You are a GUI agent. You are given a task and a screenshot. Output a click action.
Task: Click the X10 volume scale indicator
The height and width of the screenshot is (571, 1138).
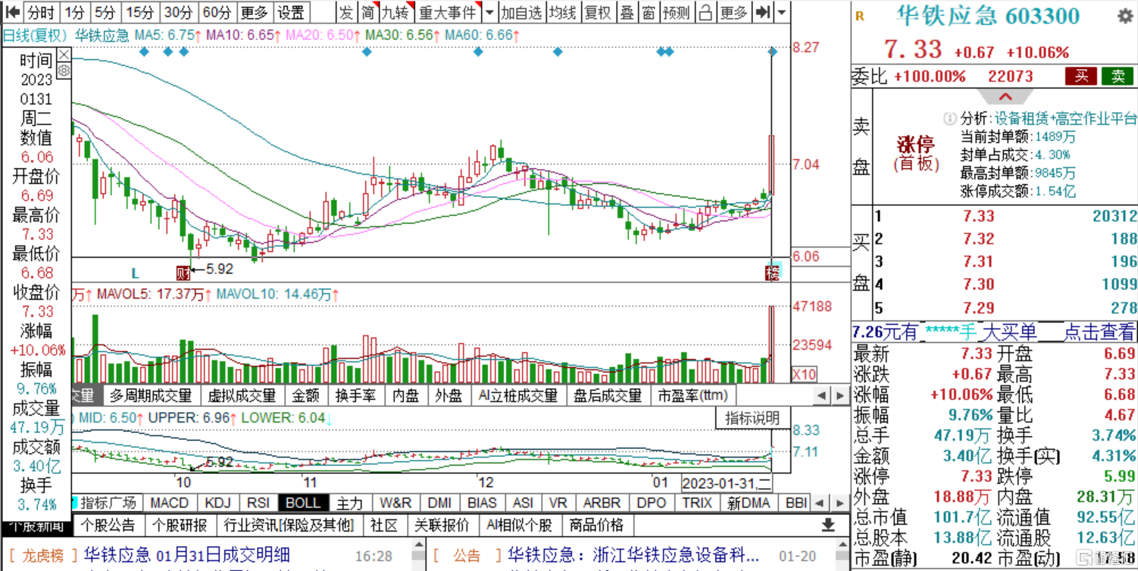pos(803,374)
